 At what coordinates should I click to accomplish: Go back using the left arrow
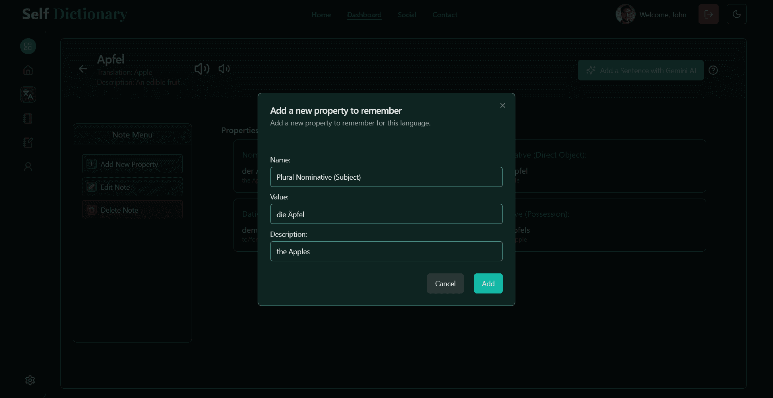pos(83,69)
